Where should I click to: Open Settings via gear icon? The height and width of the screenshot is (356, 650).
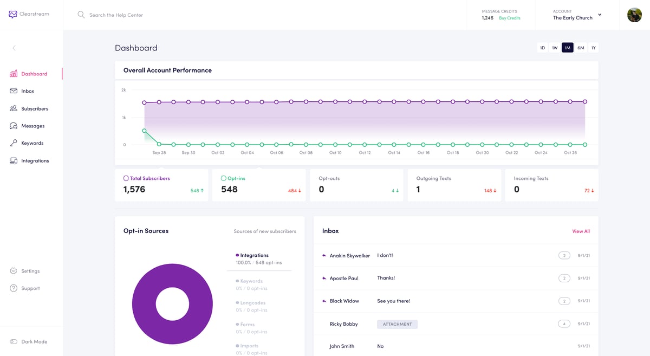click(x=14, y=271)
